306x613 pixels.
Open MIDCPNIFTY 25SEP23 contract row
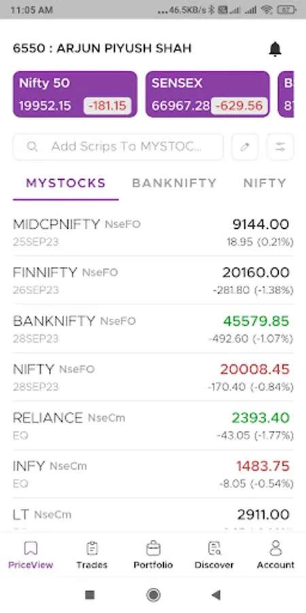point(153,232)
